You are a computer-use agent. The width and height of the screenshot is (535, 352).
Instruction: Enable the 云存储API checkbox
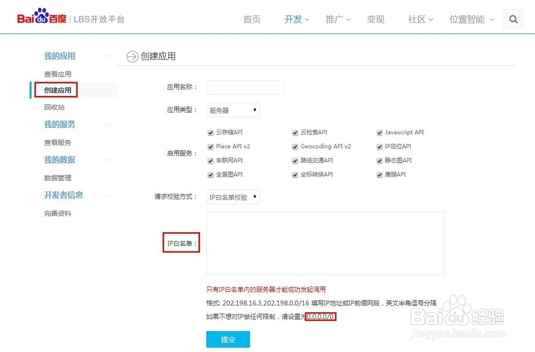tap(210, 132)
